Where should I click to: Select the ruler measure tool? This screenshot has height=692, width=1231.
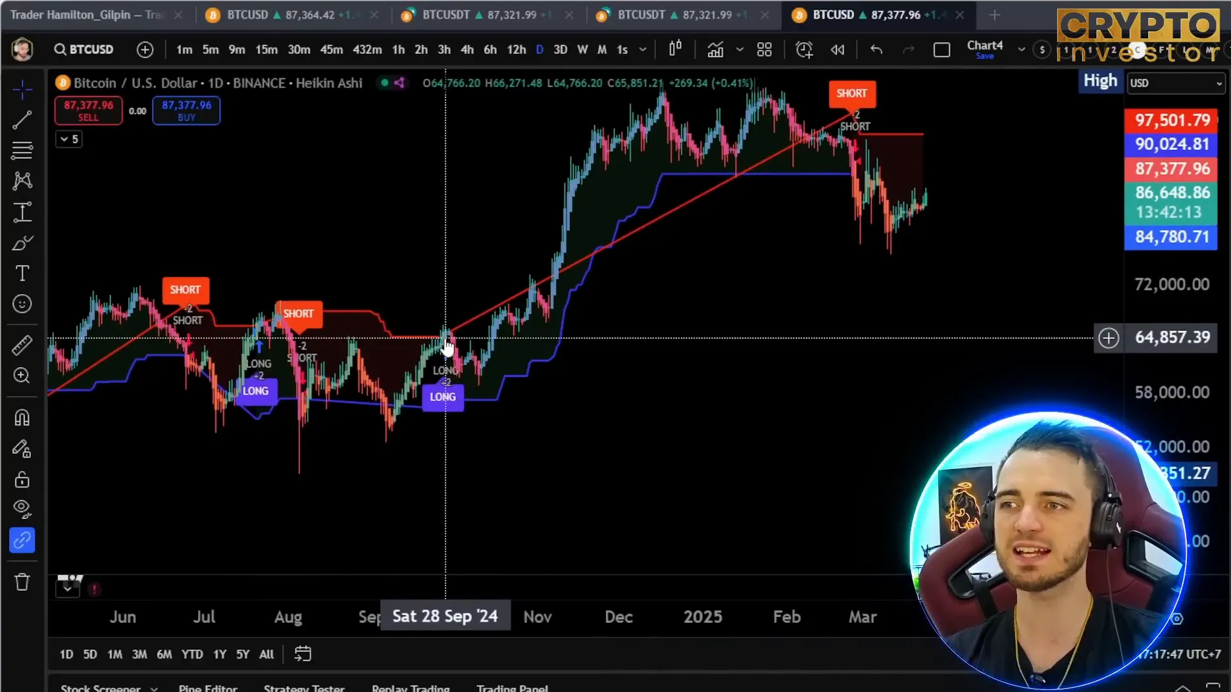tap(22, 345)
